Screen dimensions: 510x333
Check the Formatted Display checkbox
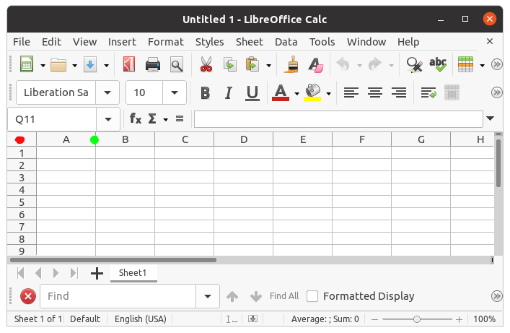coord(312,296)
